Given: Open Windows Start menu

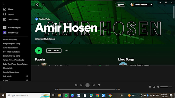Looking at the screenshot, I should (3, 95).
